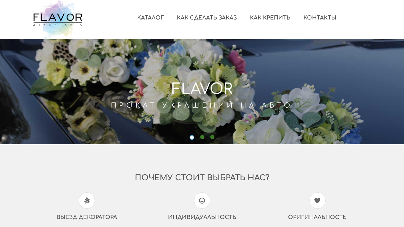Switch to the second slide dot
The width and height of the screenshot is (404, 227).
(202, 137)
